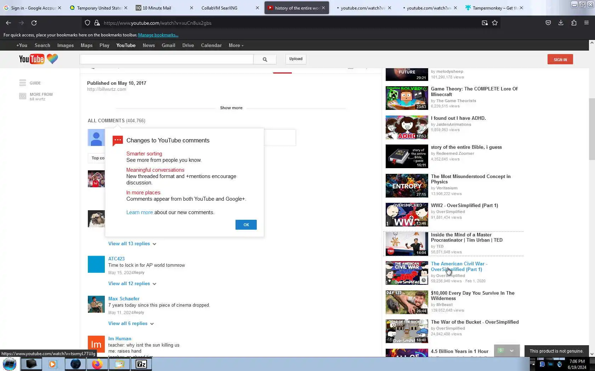
Task: Go back to the previous page
Action: pyautogui.click(x=8, y=23)
